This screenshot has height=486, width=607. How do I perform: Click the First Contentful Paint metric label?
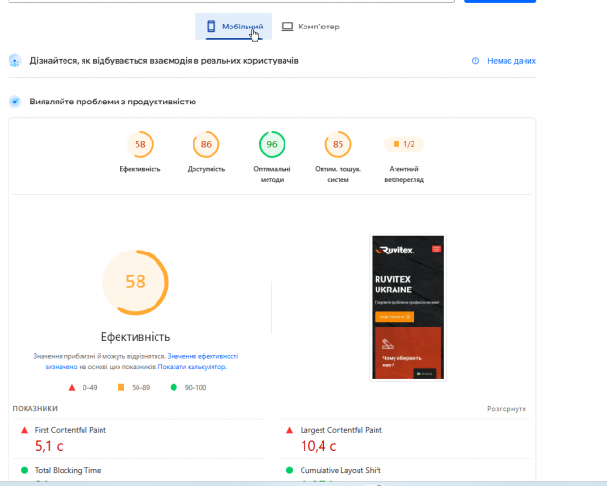(70, 430)
